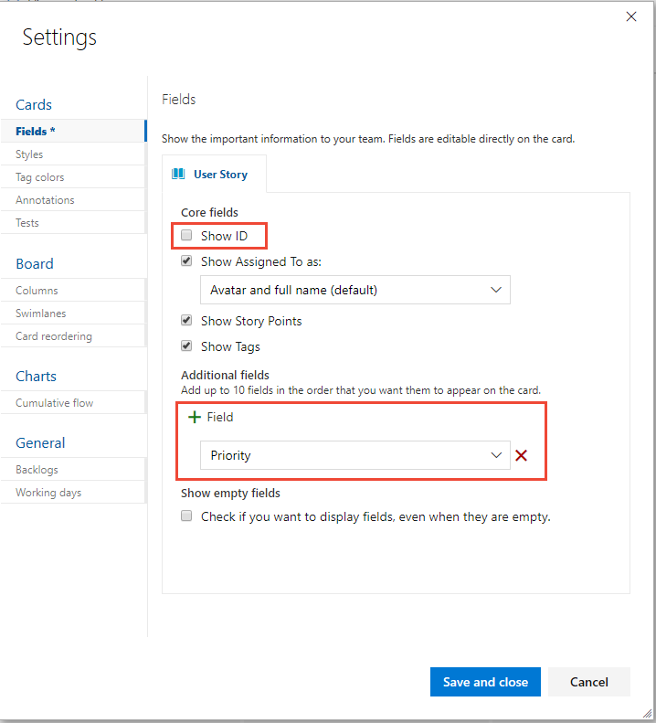Click the User Story book icon
The height and width of the screenshot is (723, 656).
pyautogui.click(x=178, y=174)
